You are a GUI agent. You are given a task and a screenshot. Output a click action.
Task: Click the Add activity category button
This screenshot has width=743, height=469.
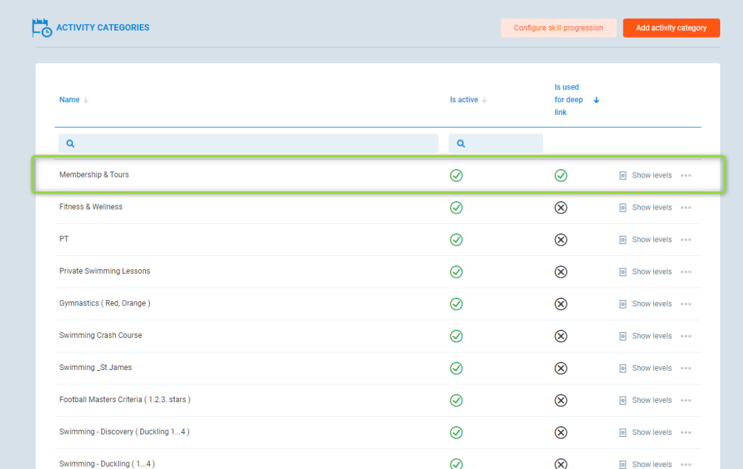[x=671, y=28]
